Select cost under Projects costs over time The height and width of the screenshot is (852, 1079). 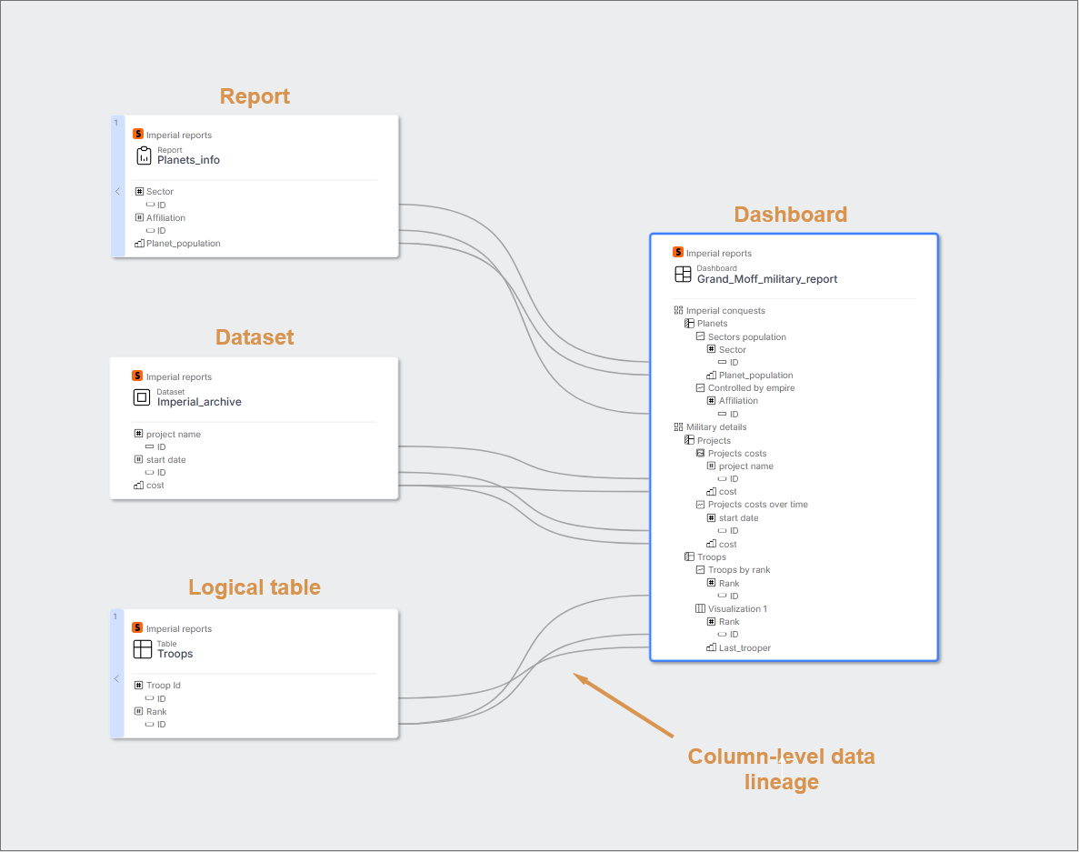pyautogui.click(x=727, y=545)
